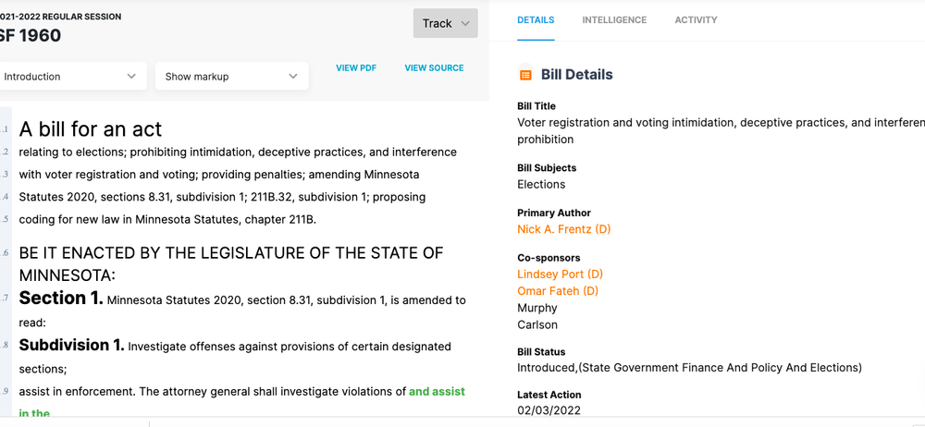The height and width of the screenshot is (427, 925).
Task: Click the VIEW PDF link
Action: pos(356,68)
